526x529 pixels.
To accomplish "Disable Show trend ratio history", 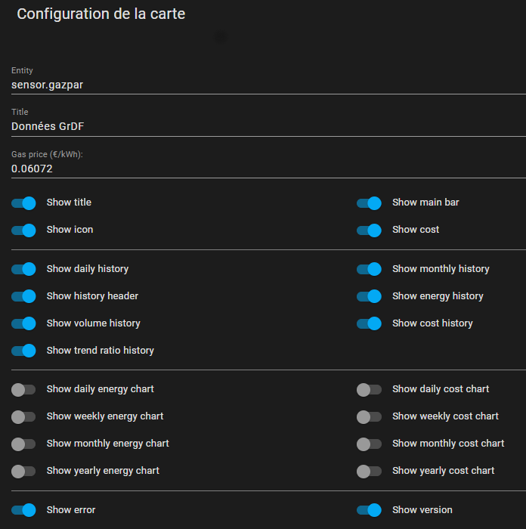I will coord(24,351).
